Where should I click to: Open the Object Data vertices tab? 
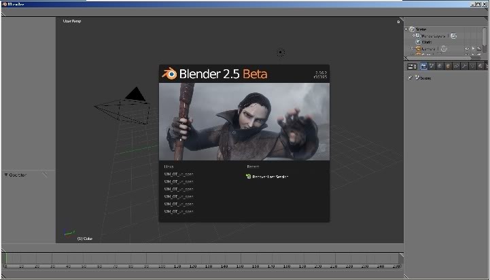point(472,66)
